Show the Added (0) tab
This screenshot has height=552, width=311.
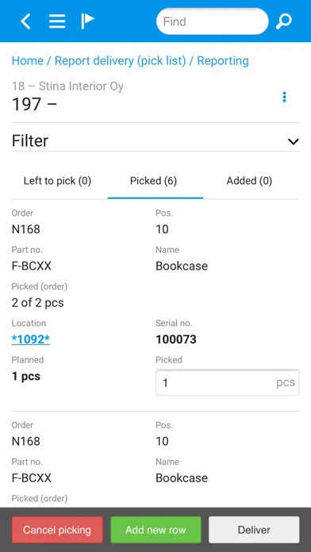[x=249, y=181]
